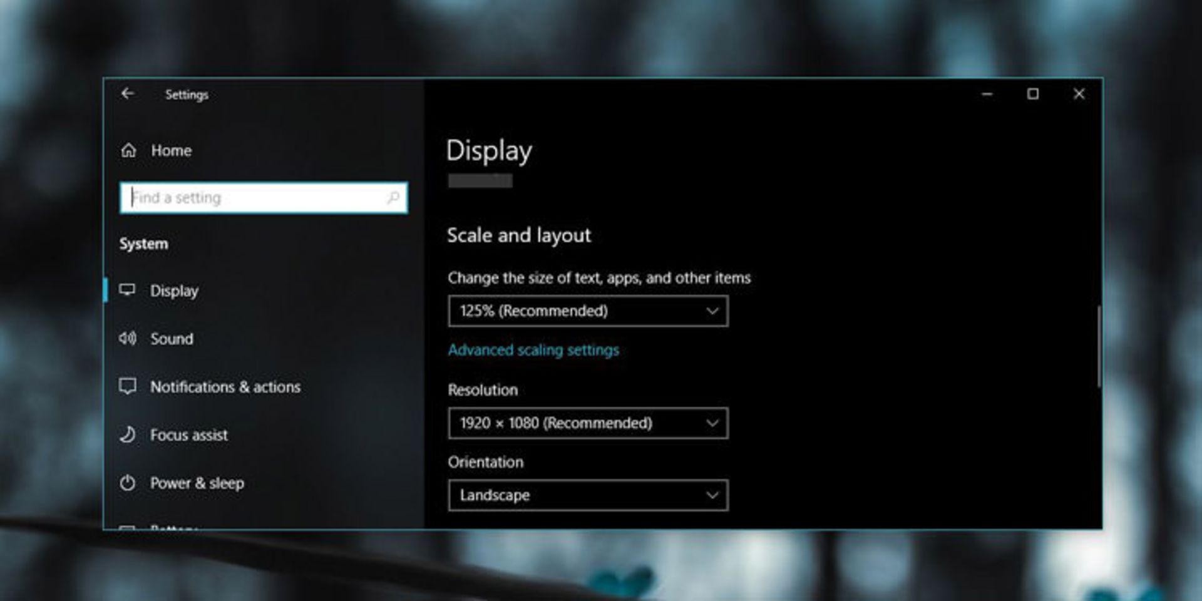The image size is (1202, 601).
Task: Select the Display icon in System settings
Action: 129,290
